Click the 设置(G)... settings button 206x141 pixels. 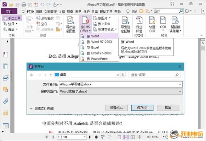coord(116,108)
